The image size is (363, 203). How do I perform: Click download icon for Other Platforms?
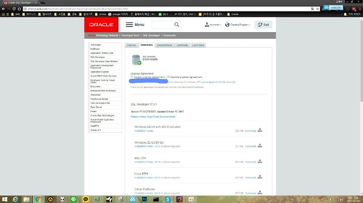point(260,192)
